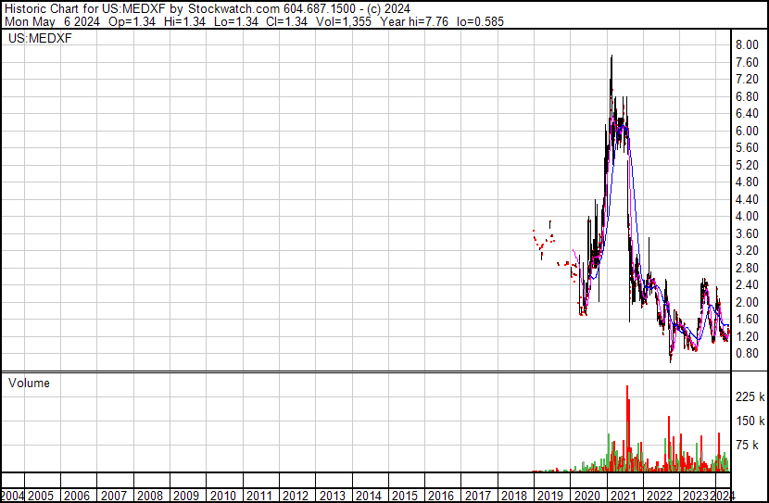Click the 0.80 price label at the axis bottom
The image size is (769, 503).
[x=748, y=354]
